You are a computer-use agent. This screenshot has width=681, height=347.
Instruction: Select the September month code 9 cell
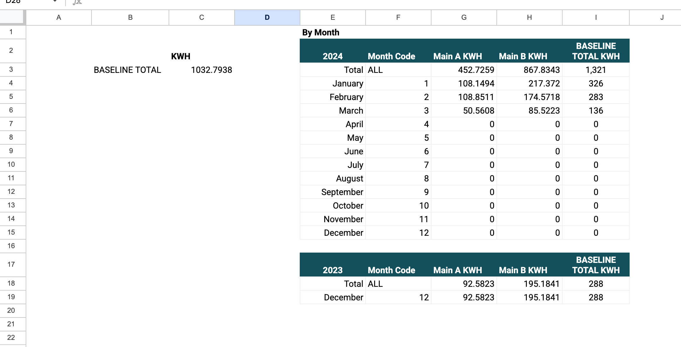click(x=426, y=192)
